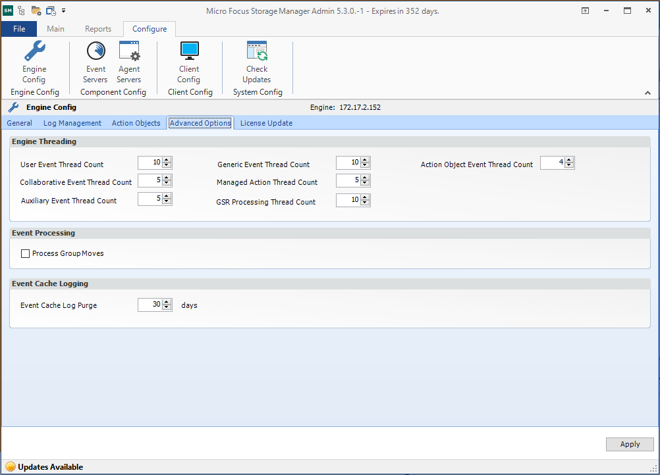This screenshot has width=660, height=475.
Task: Increase Action Object Event Thread Count
Action: point(569,160)
